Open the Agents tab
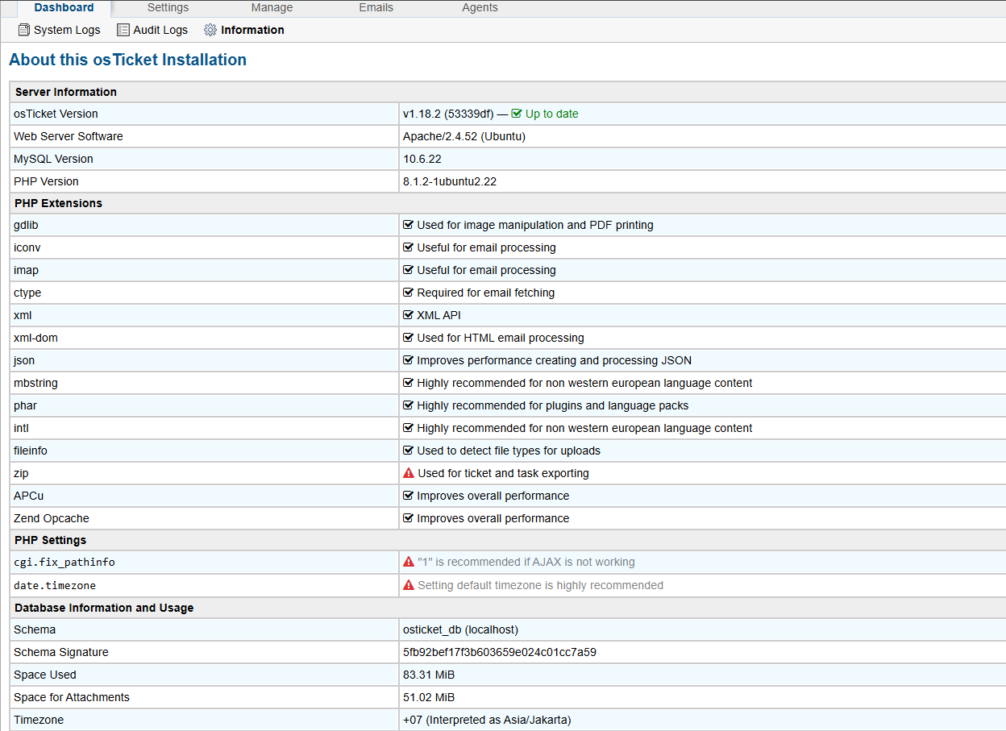The width and height of the screenshot is (1006, 731). pos(480,8)
